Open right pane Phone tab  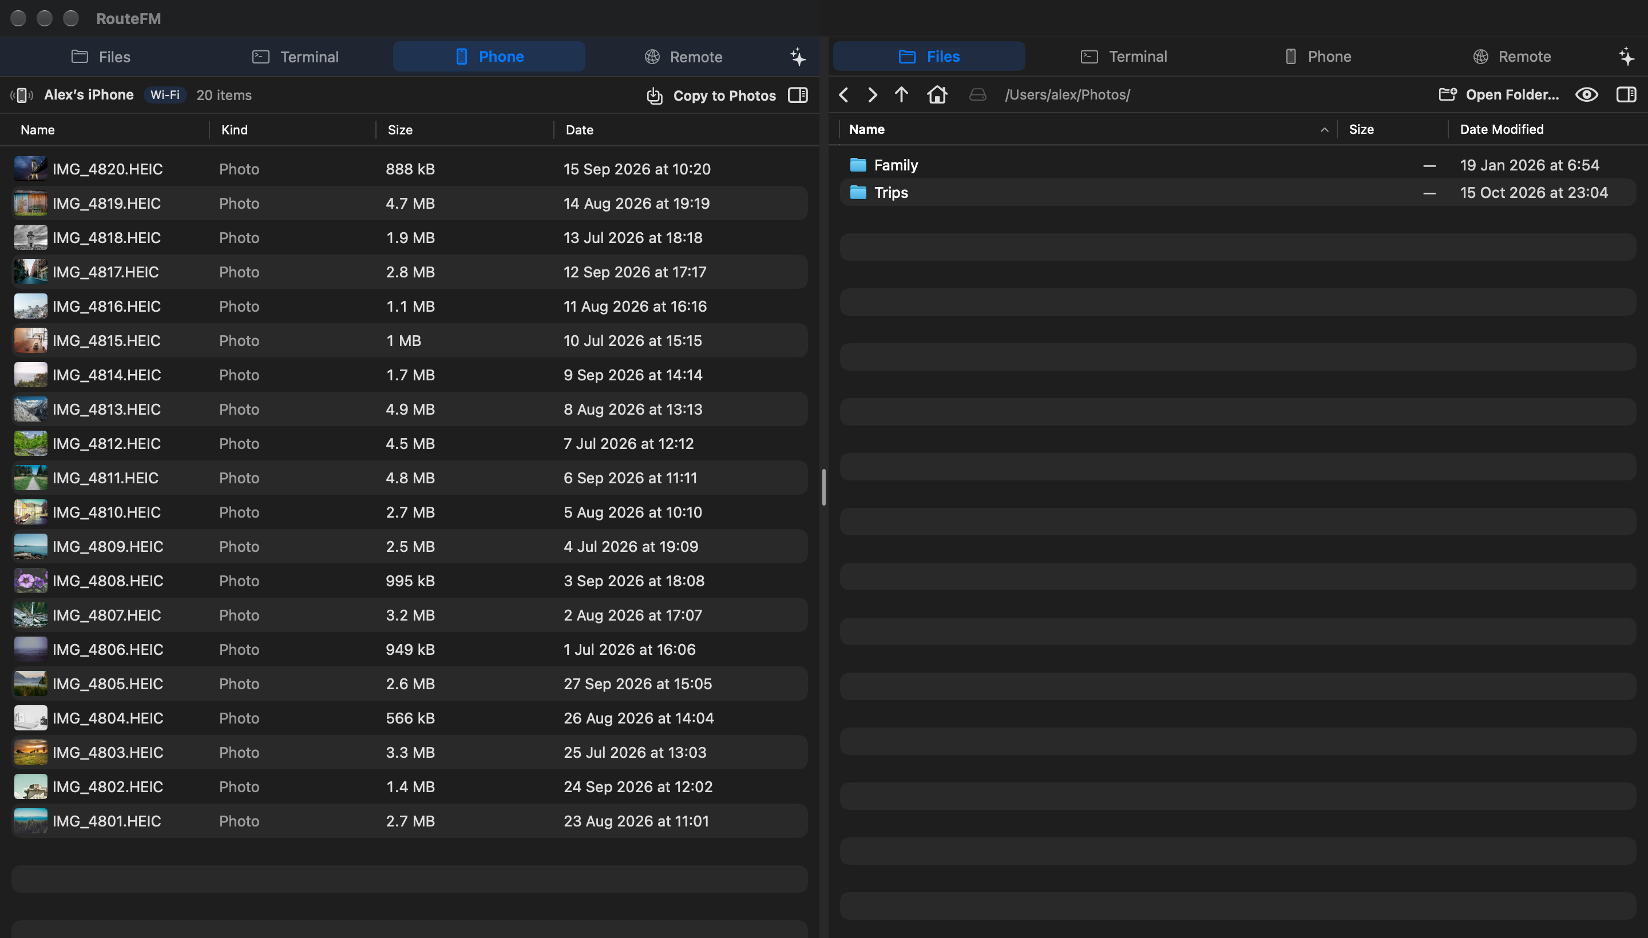[x=1317, y=56]
